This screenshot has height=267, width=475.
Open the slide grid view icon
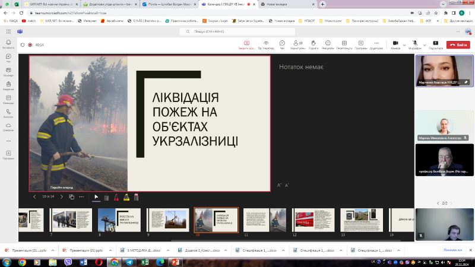71,197
